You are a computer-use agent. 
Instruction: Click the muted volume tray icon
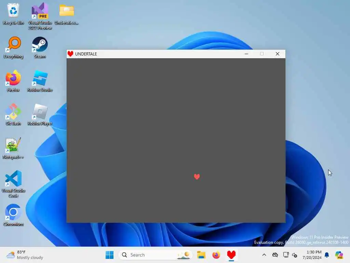click(x=295, y=255)
